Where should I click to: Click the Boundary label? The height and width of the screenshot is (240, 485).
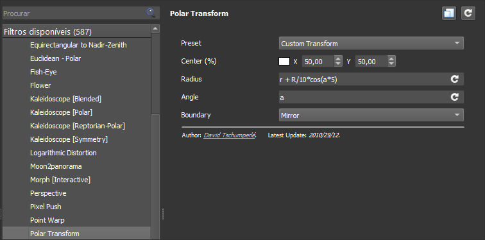coord(196,115)
